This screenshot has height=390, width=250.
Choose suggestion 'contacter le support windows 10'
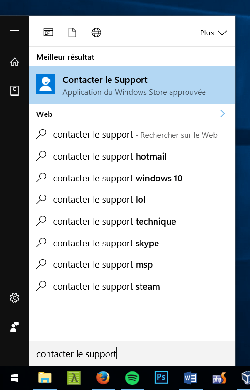(132, 178)
